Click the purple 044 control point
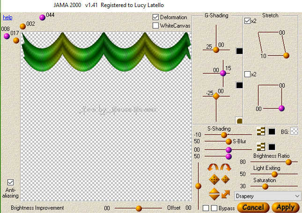 (42, 18)
